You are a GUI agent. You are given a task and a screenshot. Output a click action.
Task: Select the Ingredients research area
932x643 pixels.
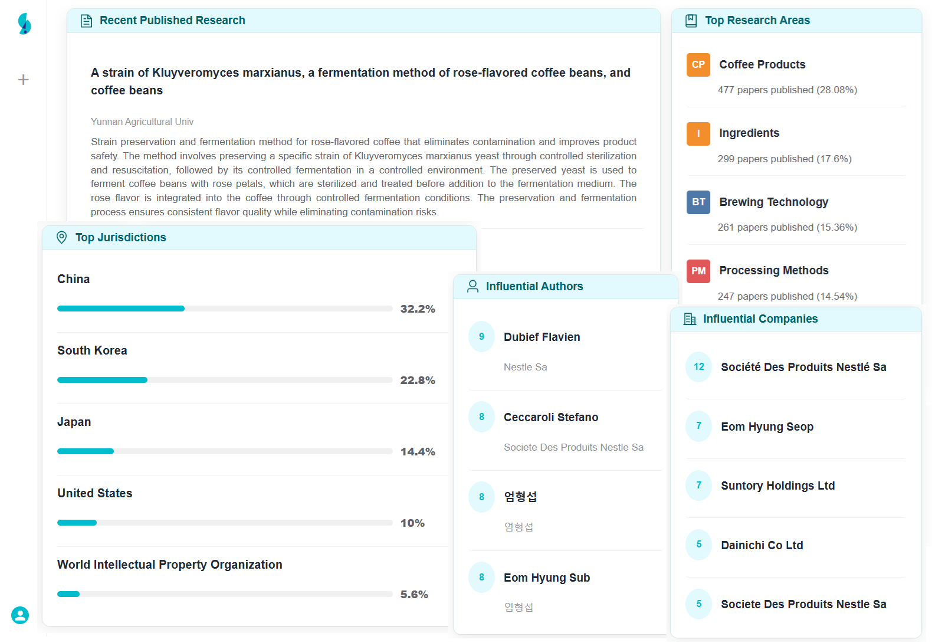[x=749, y=133]
